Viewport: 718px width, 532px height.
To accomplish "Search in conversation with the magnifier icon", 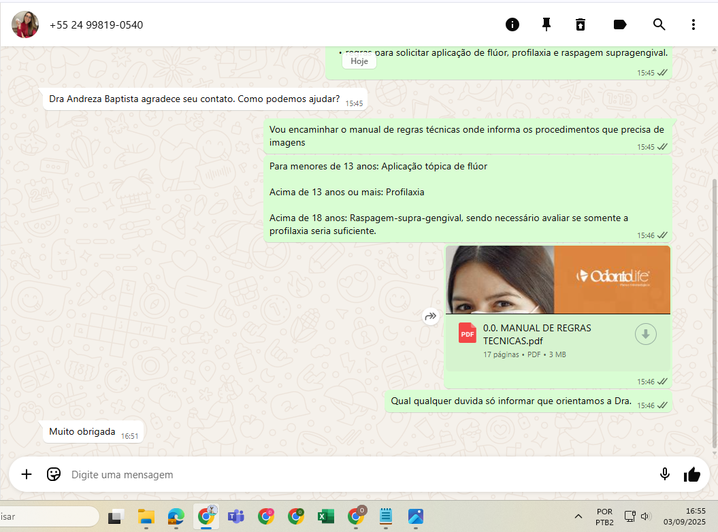I will (659, 24).
